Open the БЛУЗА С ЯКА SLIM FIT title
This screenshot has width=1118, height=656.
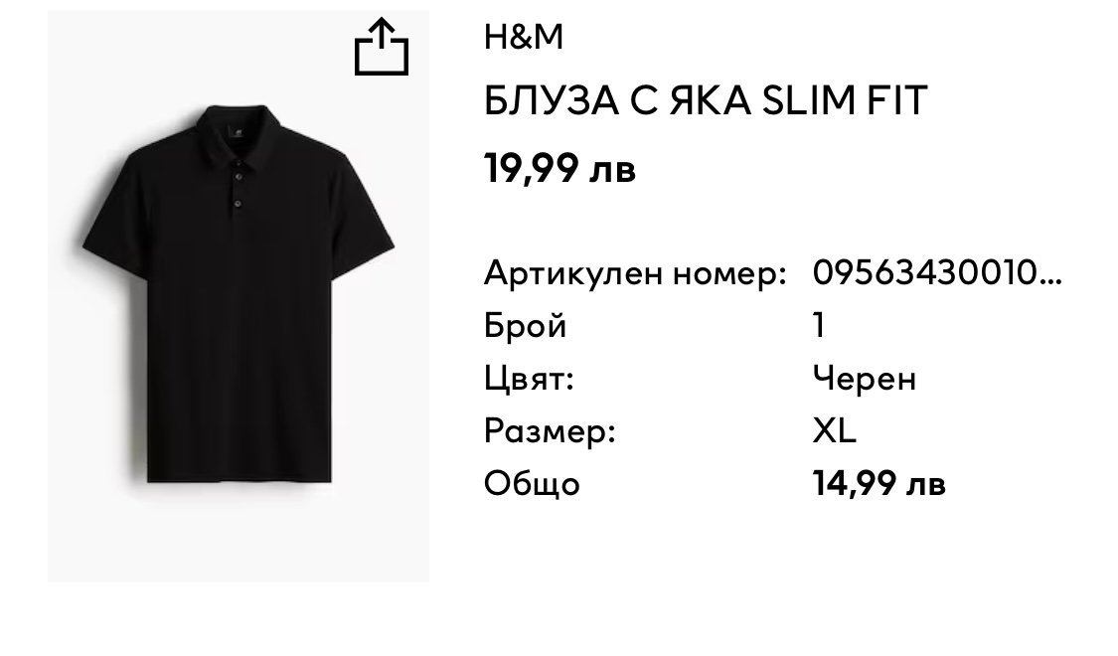point(706,100)
